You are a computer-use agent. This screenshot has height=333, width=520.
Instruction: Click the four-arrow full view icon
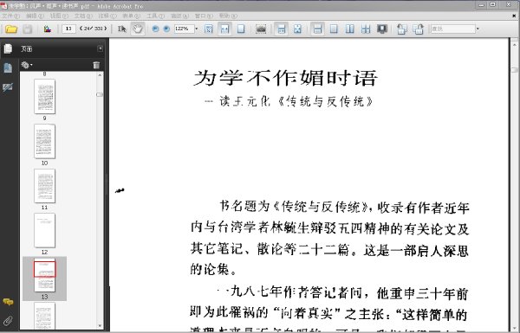point(297,29)
